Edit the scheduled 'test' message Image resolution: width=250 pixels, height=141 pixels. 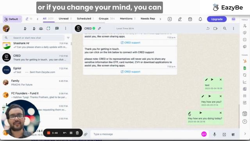click(x=207, y=80)
